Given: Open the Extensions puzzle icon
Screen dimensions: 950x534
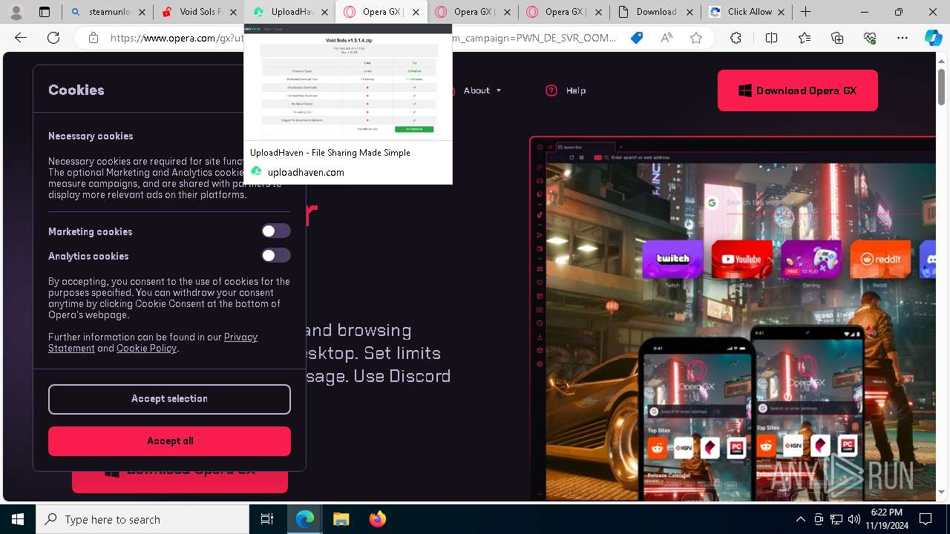Looking at the screenshot, I should pyautogui.click(x=736, y=38).
